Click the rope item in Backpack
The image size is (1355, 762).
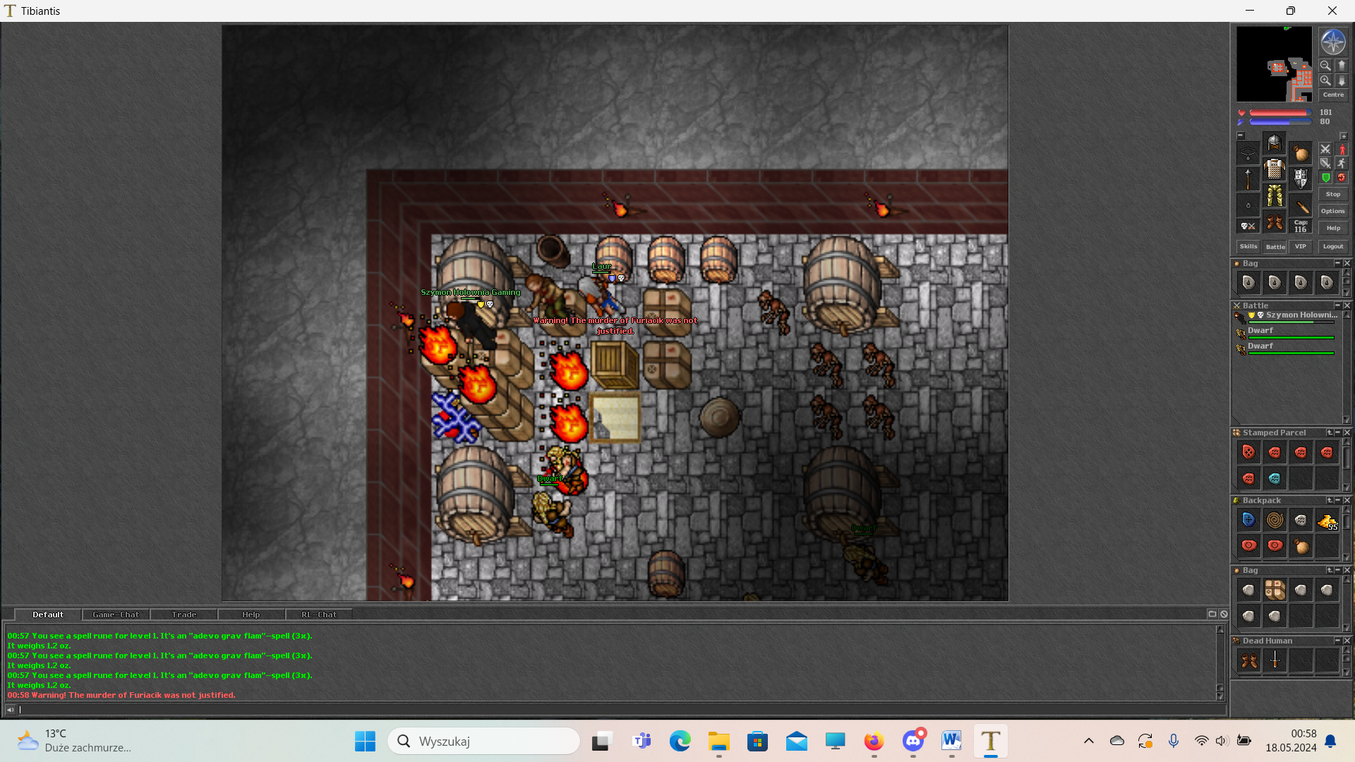pos(1275,521)
